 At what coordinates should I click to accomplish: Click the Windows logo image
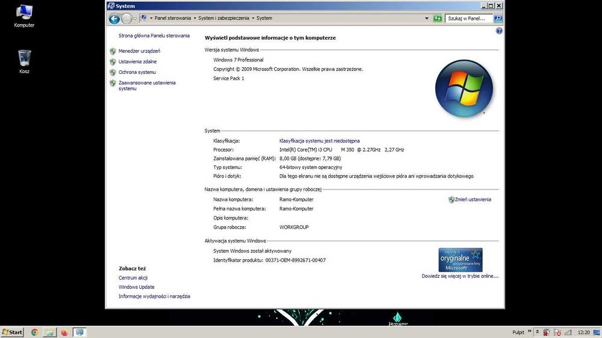pyautogui.click(x=464, y=88)
